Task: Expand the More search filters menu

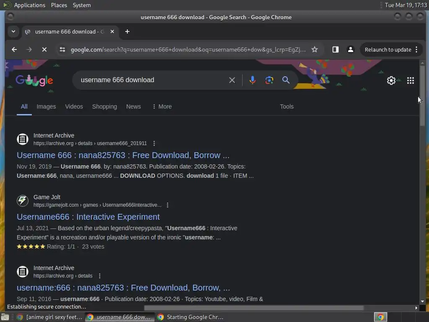Action: [x=162, y=106]
